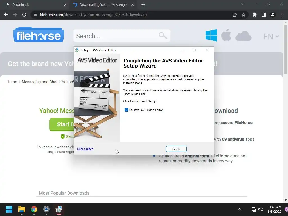Click the Most Popular Downloads heading
The height and width of the screenshot is (216, 288).
click(64, 193)
